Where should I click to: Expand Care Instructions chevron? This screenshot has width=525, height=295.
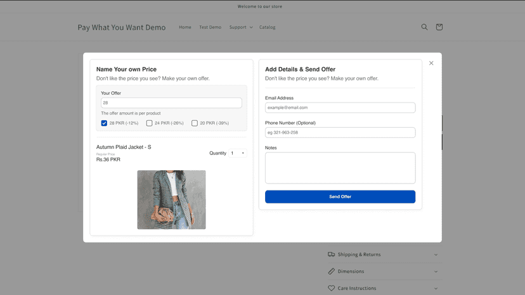436,288
